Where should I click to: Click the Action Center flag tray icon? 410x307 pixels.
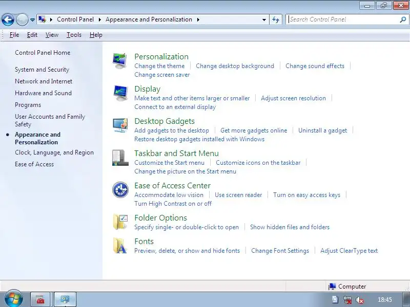(x=335, y=300)
